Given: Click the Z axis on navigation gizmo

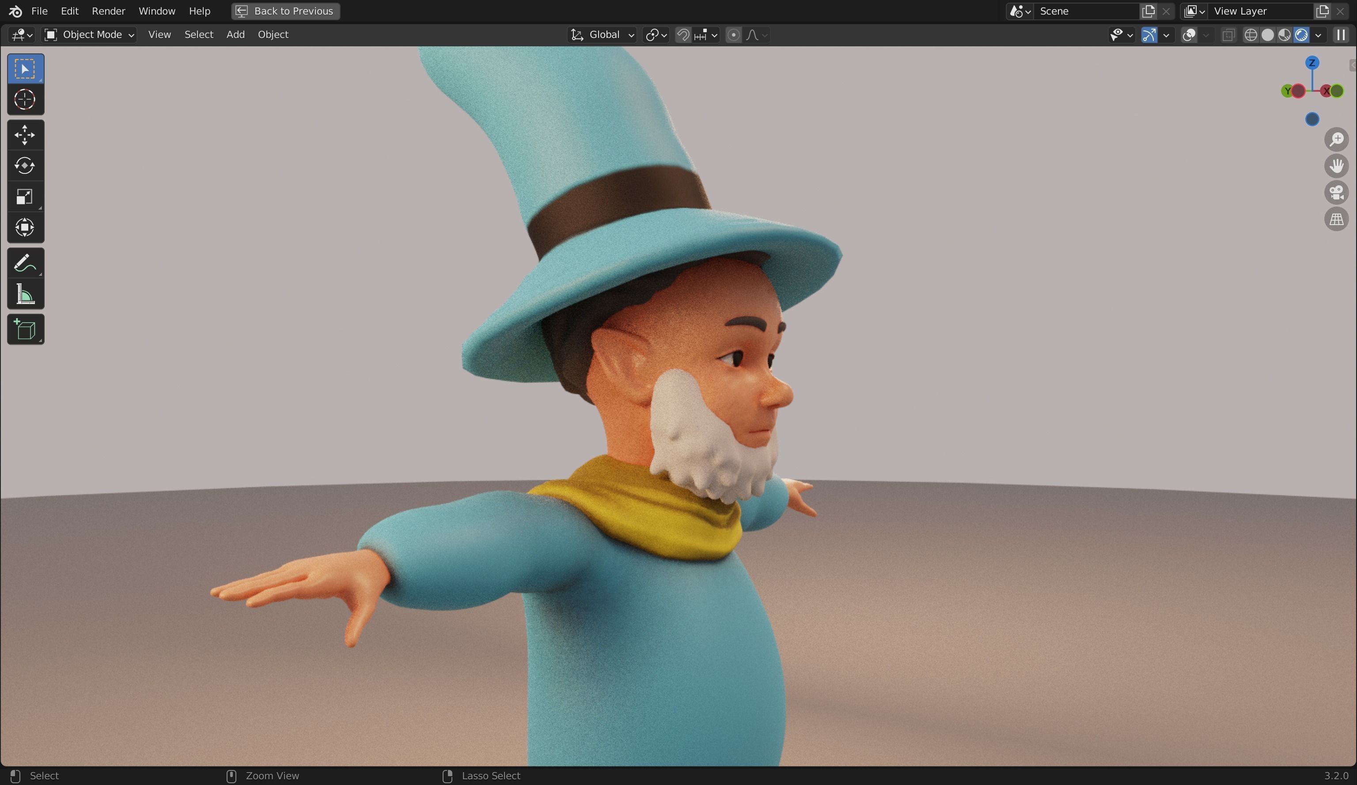Looking at the screenshot, I should click(1312, 63).
